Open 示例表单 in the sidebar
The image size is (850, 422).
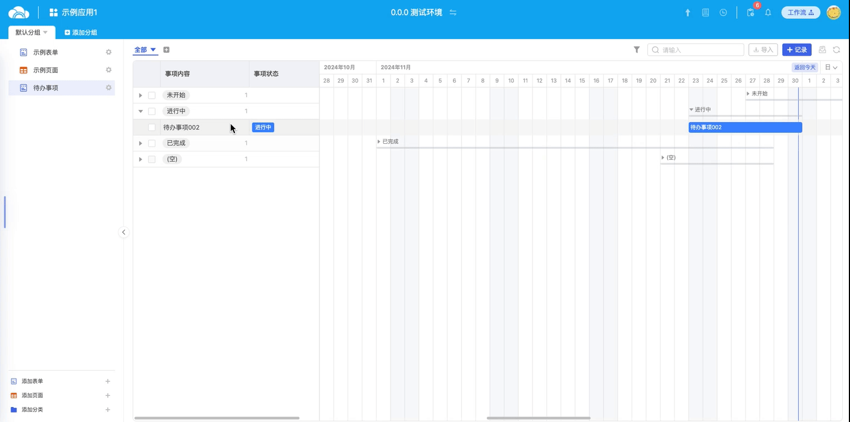point(46,52)
